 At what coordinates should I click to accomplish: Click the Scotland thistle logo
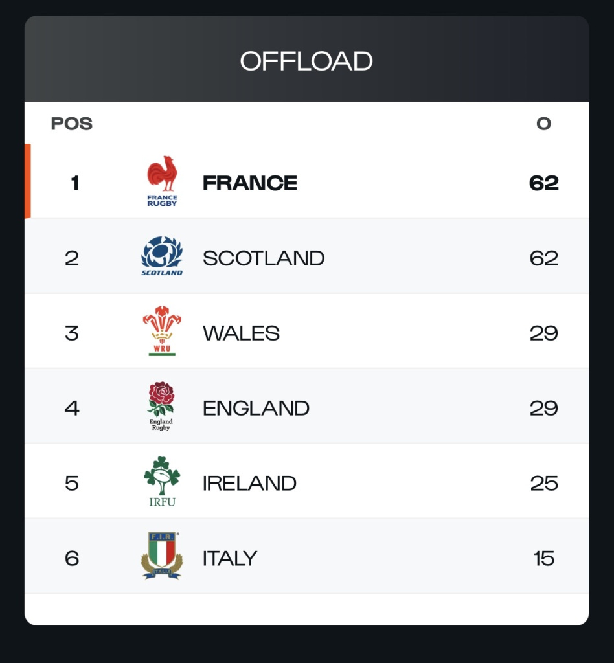(x=162, y=256)
